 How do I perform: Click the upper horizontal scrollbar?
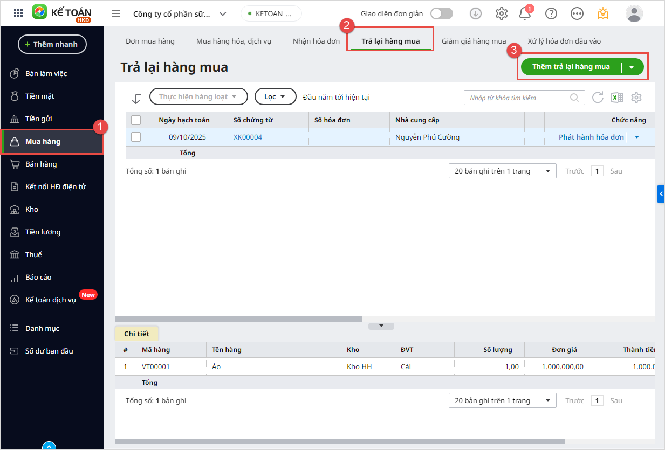pos(238,319)
